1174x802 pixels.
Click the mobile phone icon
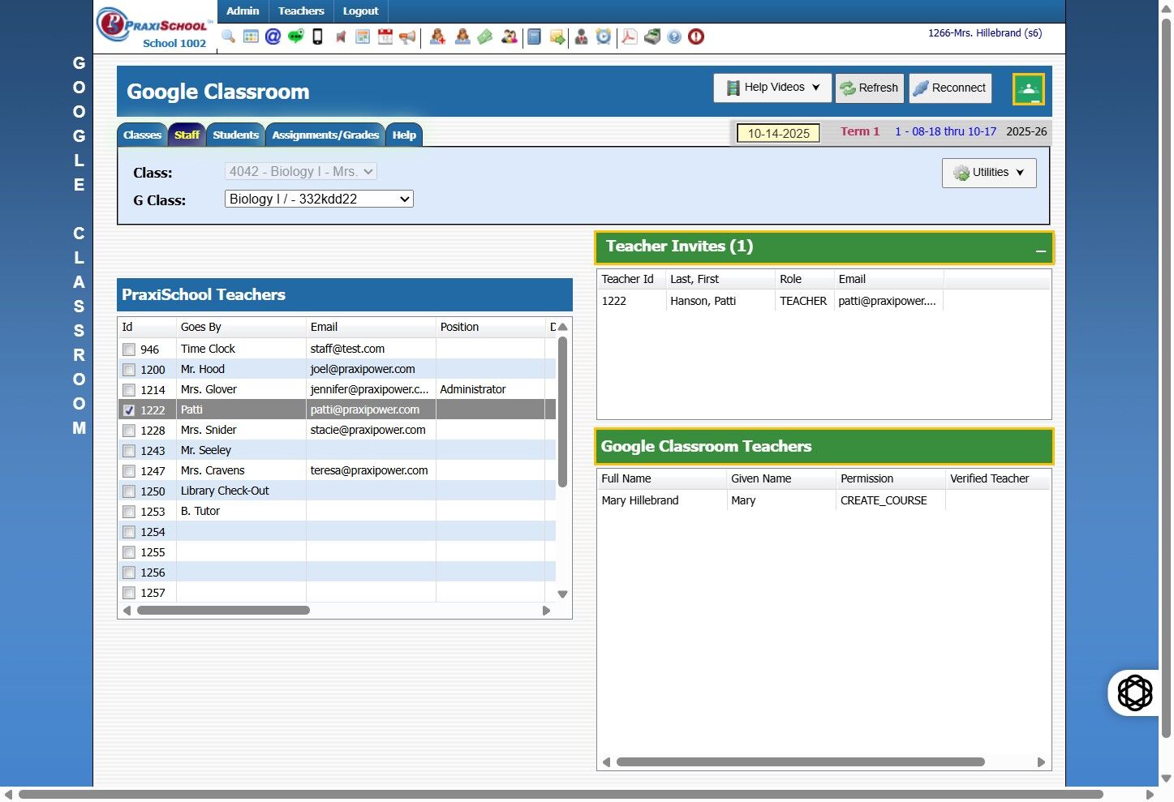pyautogui.click(x=318, y=36)
